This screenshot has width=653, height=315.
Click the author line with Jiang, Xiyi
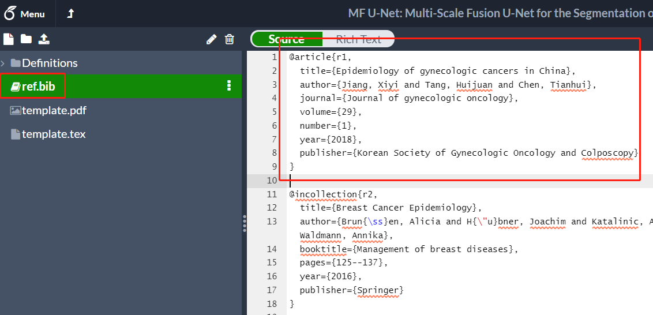pos(448,85)
